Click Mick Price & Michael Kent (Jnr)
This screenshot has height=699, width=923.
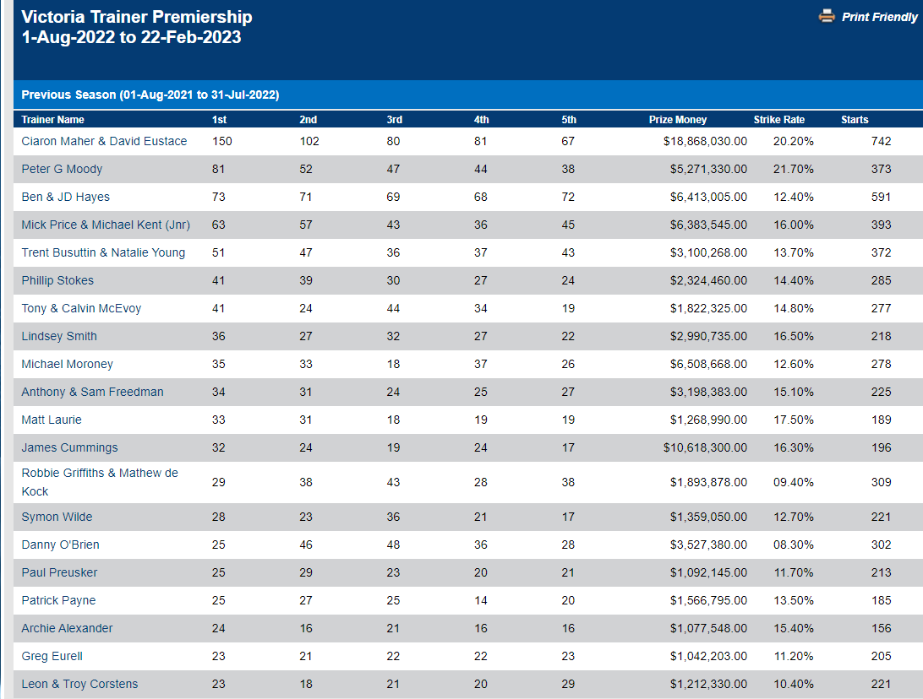click(x=106, y=225)
